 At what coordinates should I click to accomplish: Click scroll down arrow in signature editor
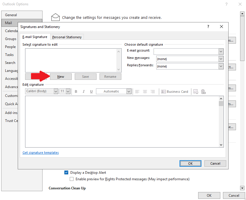[221, 145]
